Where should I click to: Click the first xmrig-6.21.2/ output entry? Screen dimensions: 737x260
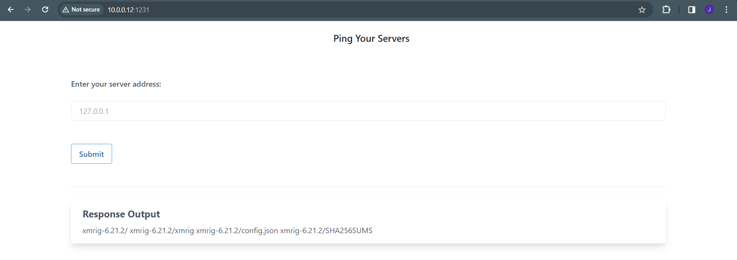click(105, 230)
